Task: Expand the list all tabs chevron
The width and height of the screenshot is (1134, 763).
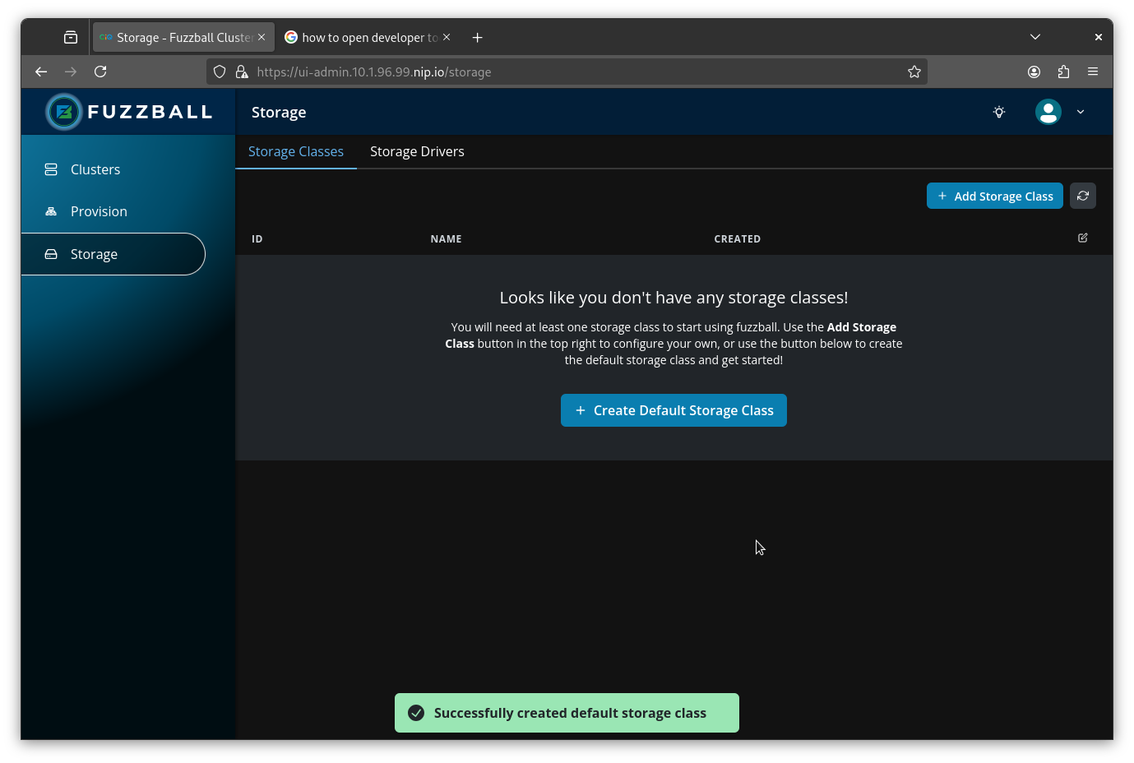Action: point(1035,37)
